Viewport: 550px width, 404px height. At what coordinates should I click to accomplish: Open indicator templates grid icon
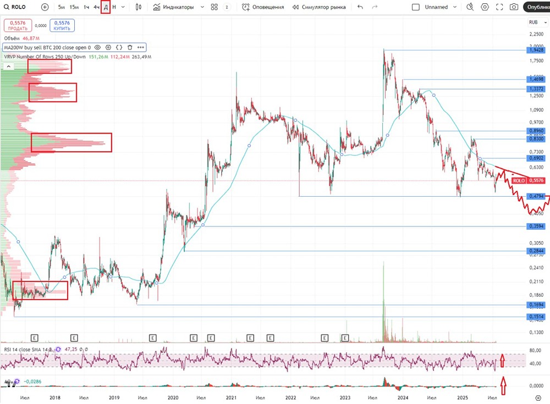point(215,7)
